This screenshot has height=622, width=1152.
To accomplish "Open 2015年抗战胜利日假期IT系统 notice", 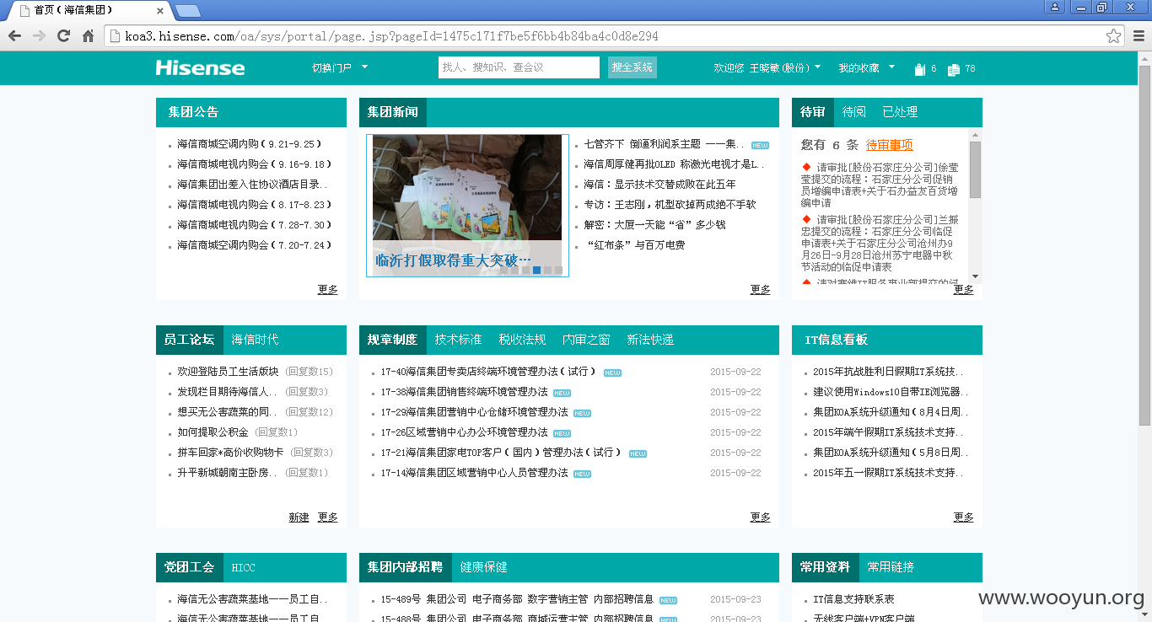I will point(886,372).
